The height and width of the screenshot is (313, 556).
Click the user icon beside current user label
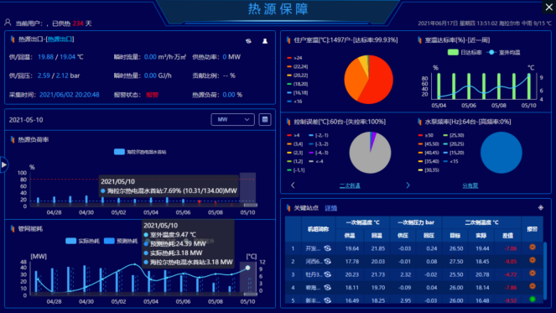tap(8, 23)
